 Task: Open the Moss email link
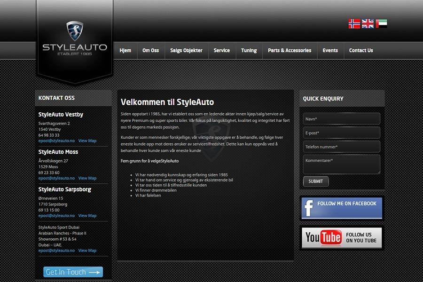click(56, 179)
